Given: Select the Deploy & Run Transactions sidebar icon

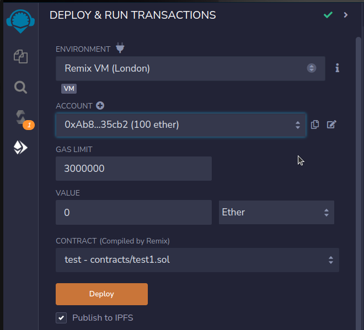Looking at the screenshot, I should 20,148.
